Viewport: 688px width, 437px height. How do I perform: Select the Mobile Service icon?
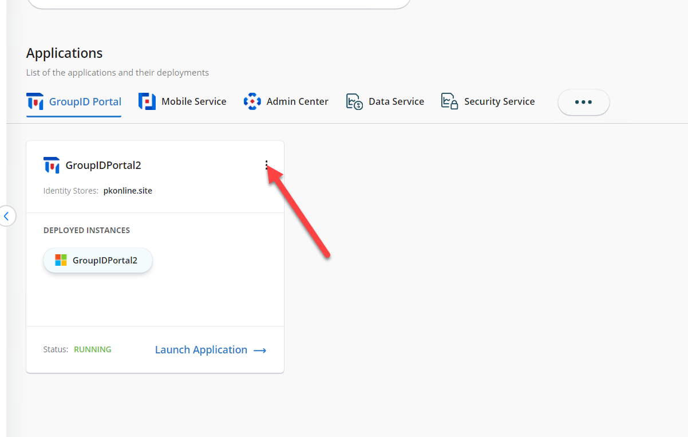[x=147, y=101]
